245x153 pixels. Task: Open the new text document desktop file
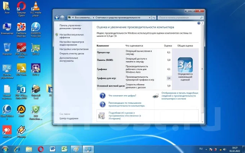7,92
